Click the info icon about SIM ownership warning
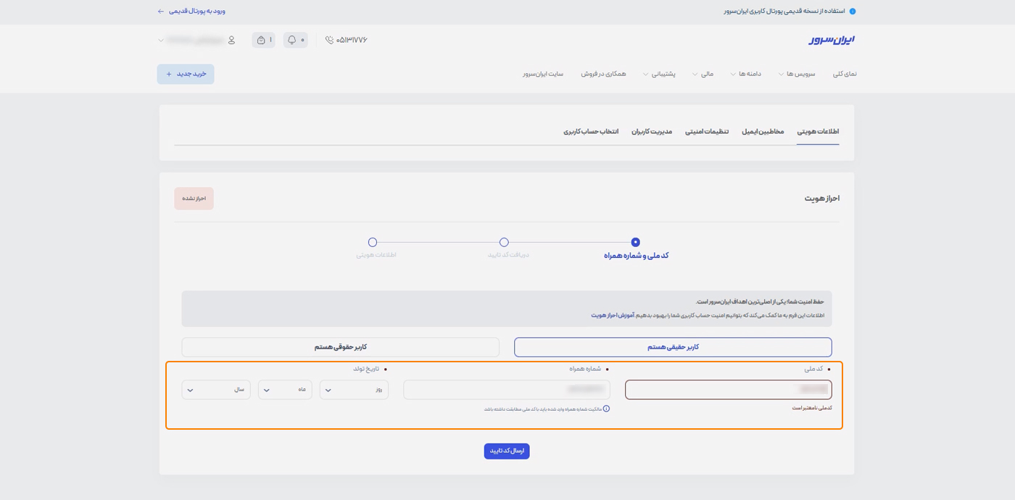Screen dimensions: 1015x500 click(608, 409)
